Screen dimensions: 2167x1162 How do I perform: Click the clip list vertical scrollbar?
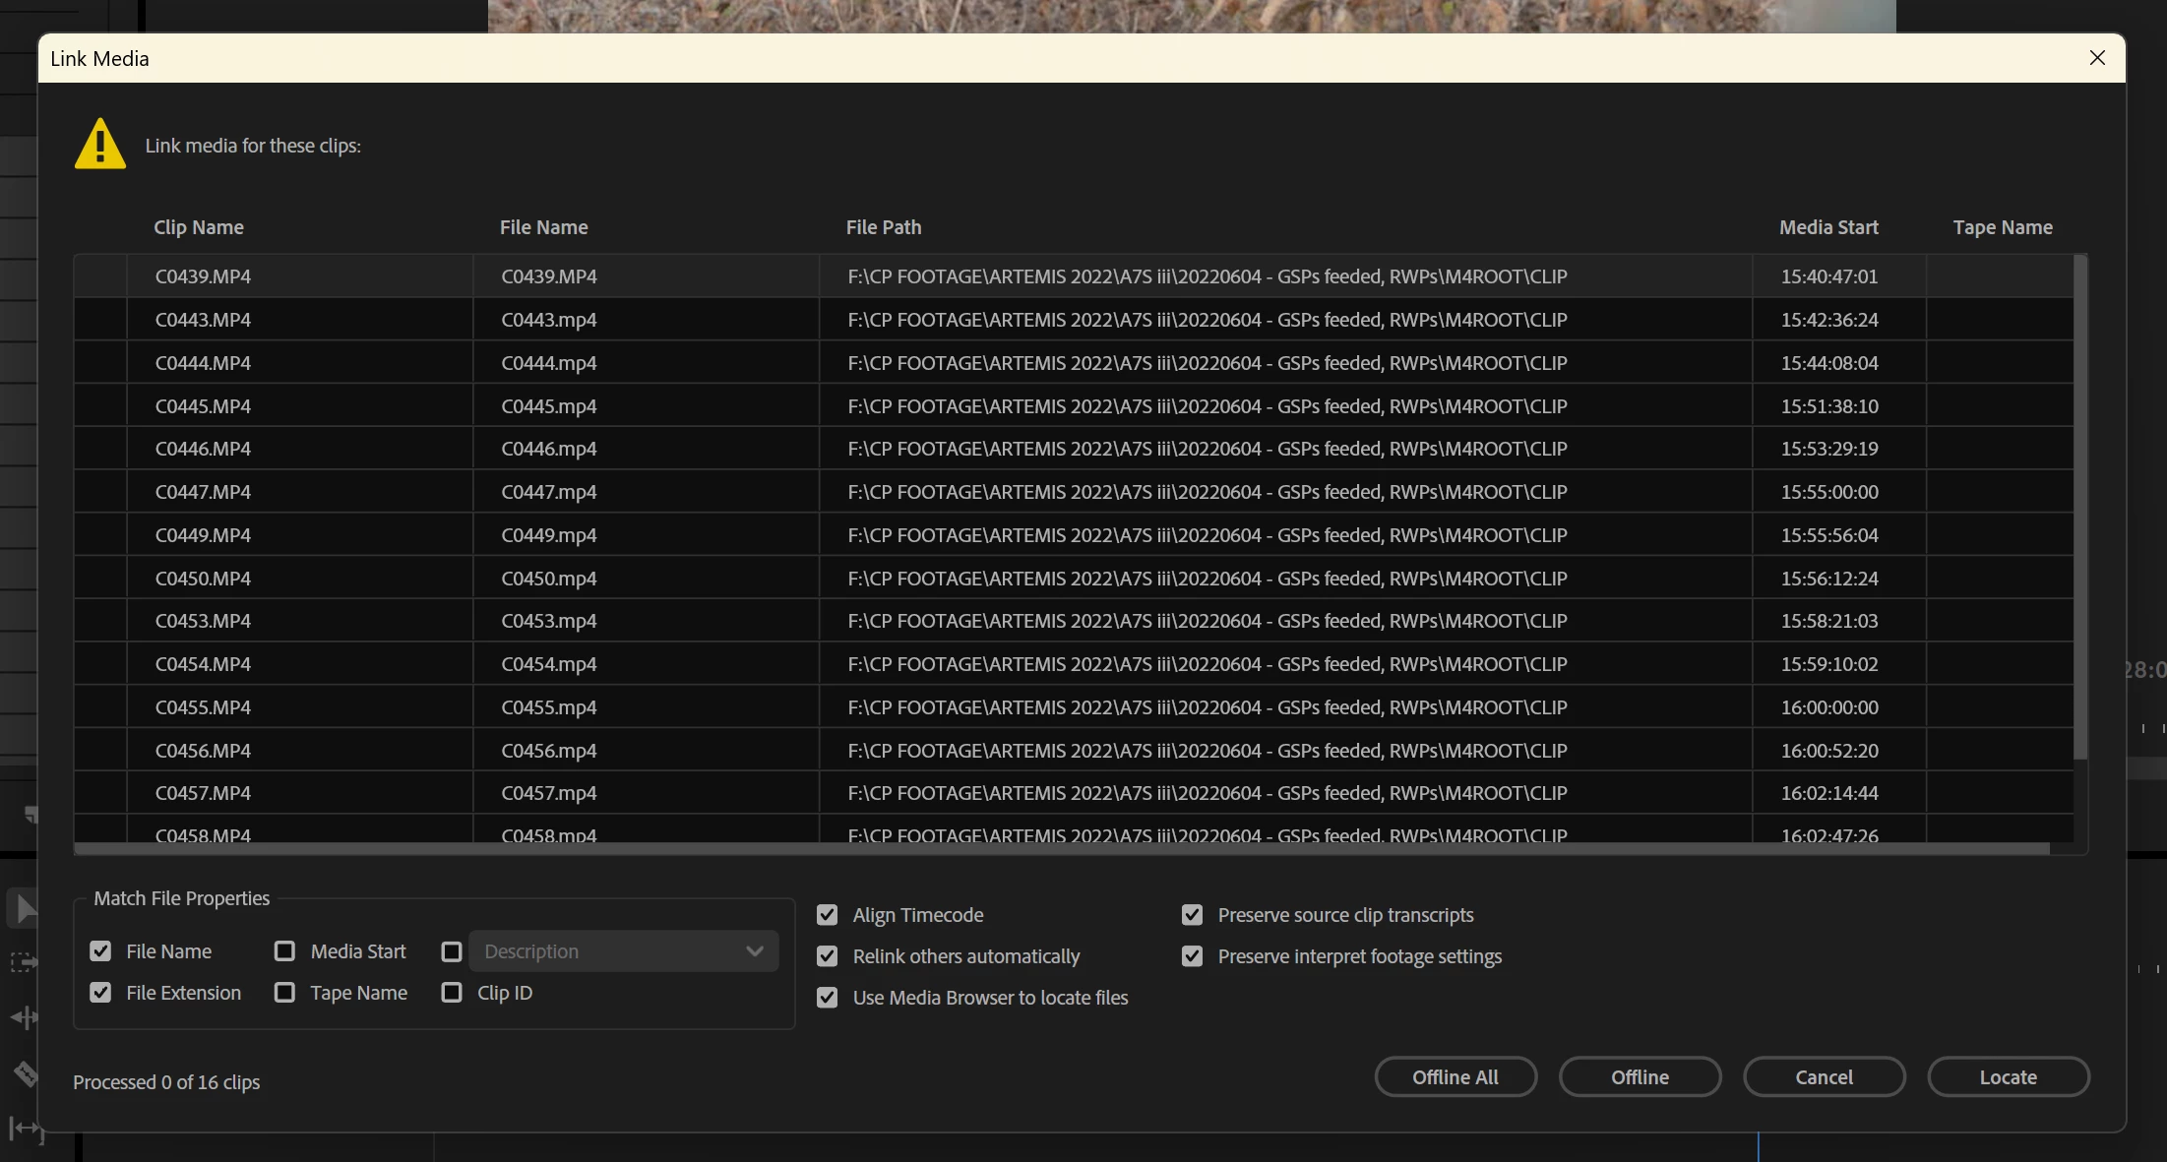click(2080, 507)
